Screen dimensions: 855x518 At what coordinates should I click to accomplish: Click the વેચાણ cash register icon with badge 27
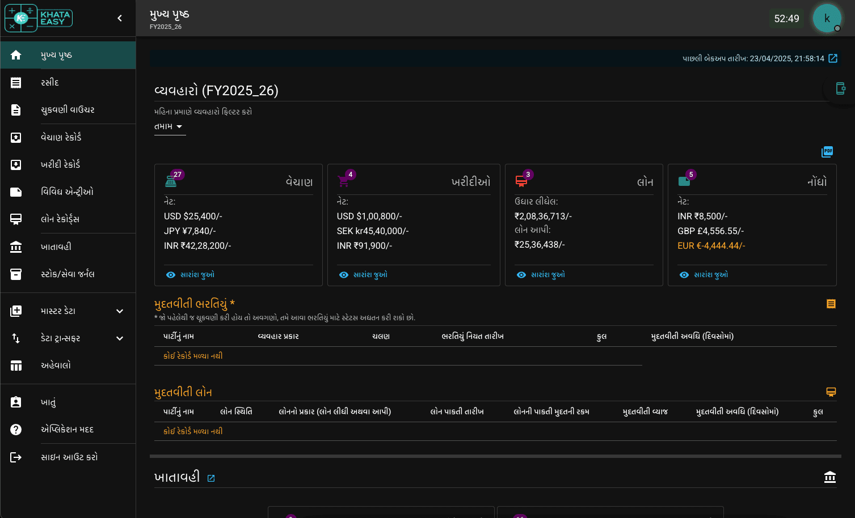coord(171,181)
